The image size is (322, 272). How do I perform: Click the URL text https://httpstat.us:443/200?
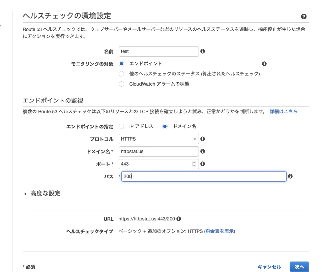pos(147,219)
